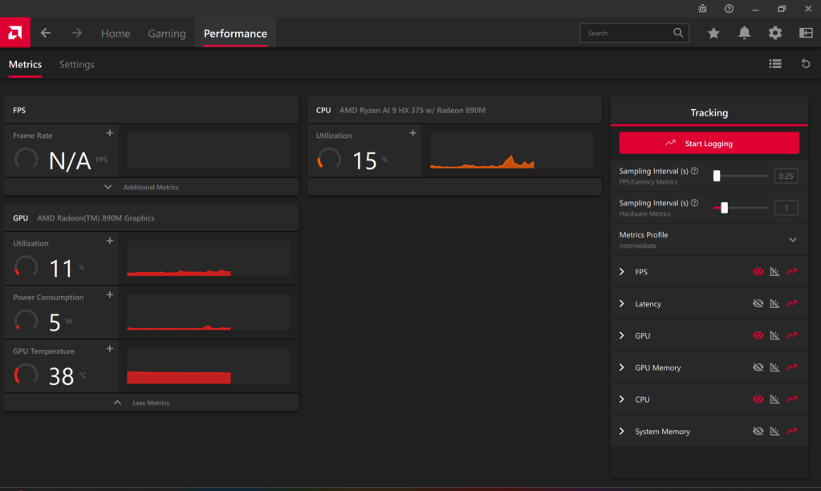Switch to the Settings sub-tab

pyautogui.click(x=77, y=64)
